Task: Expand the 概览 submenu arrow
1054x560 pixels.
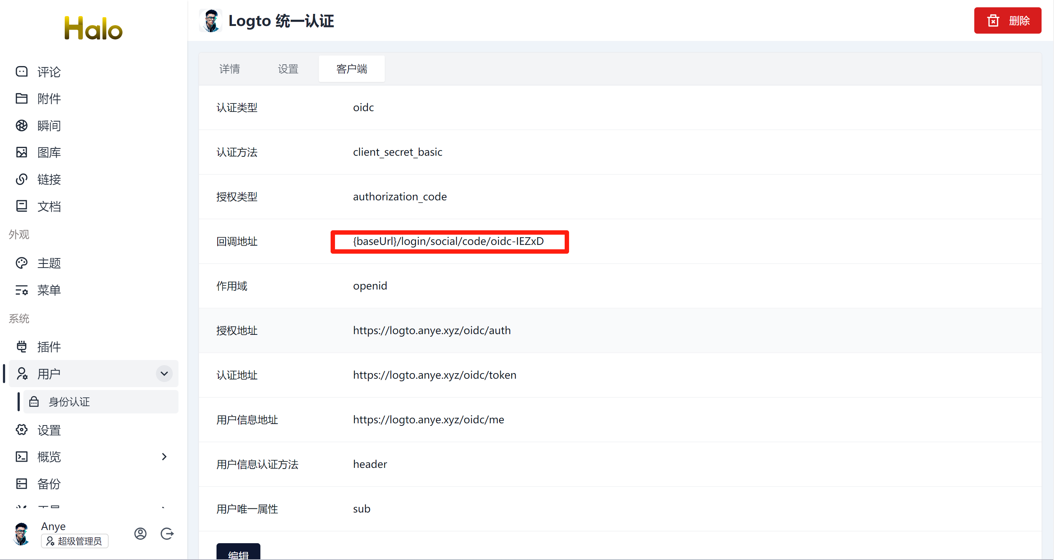Action: pos(164,457)
